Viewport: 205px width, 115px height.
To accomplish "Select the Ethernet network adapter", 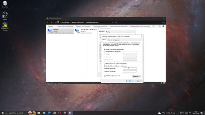I will tap(61, 31).
